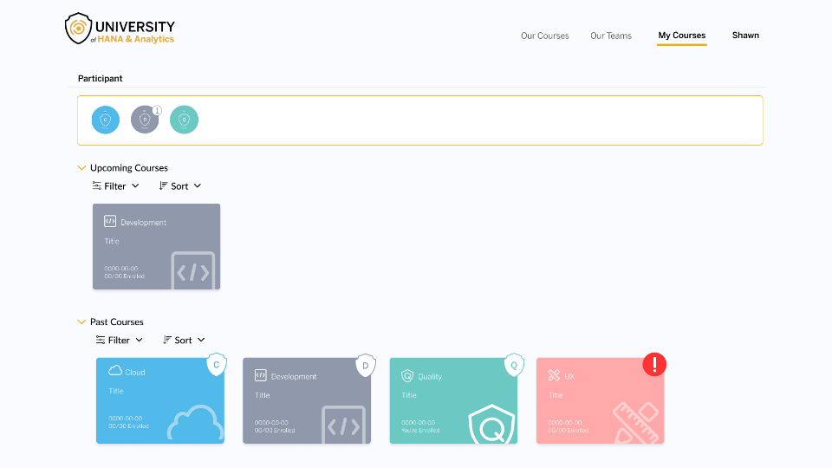This screenshot has height=468, width=832.
Task: Click the gray Development badge in Participant panel
Action: [x=145, y=120]
